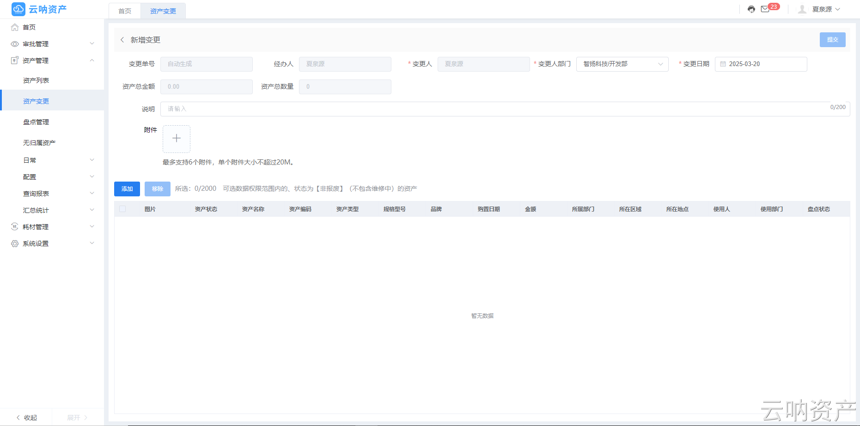860x426 pixels.
Task: Click the 金额 column header
Action: click(531, 209)
